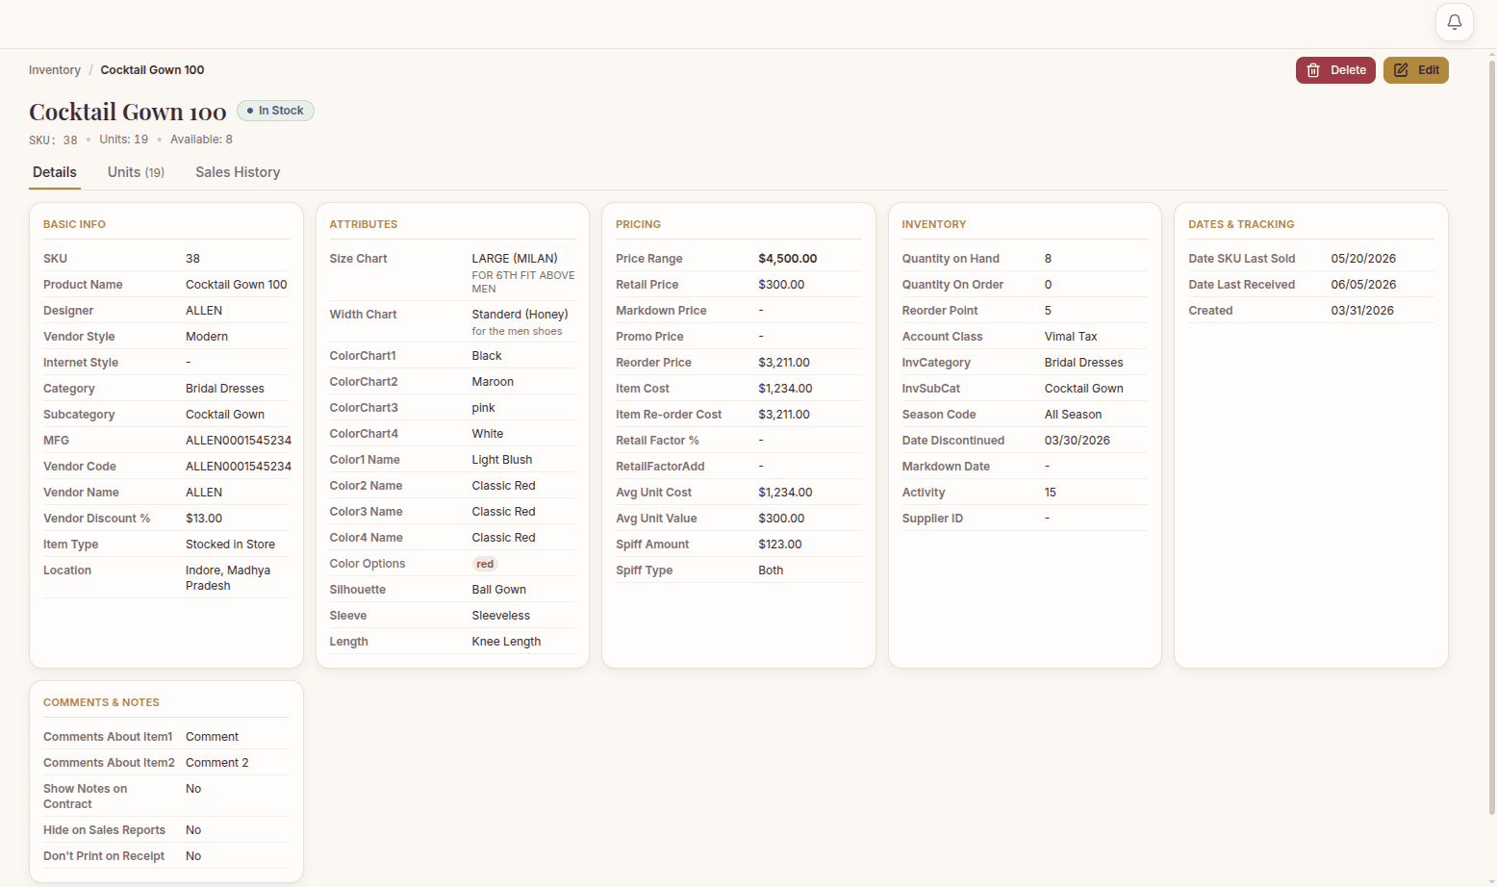The height and width of the screenshot is (887, 1497).
Task: Click the Date Last Received value 06/05/2026
Action: pyautogui.click(x=1363, y=285)
